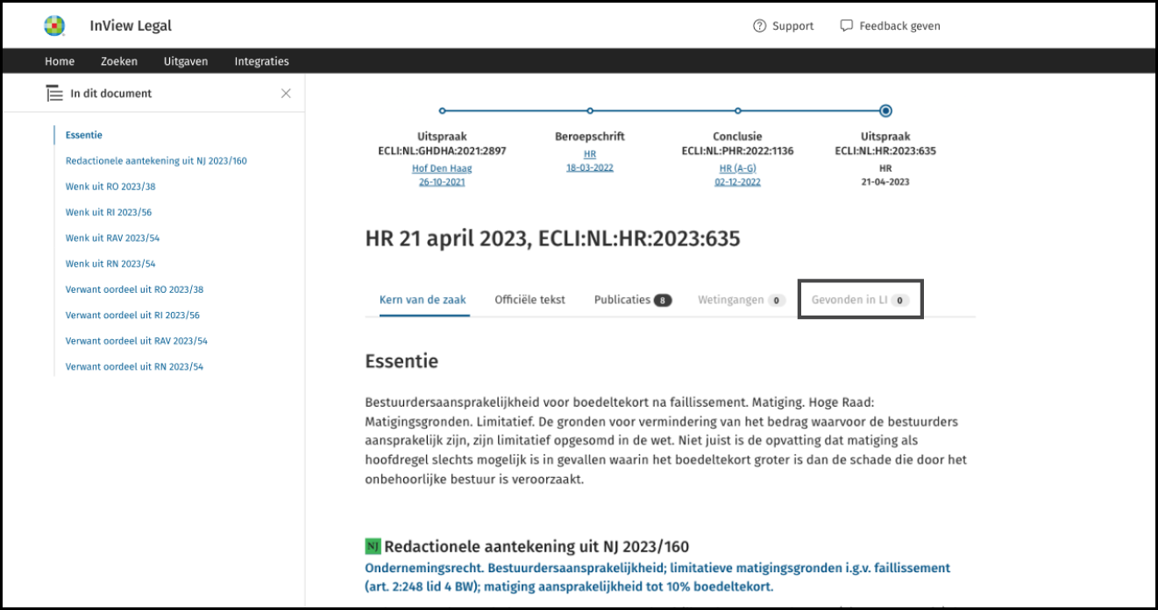Image resolution: width=1158 pixels, height=610 pixels.
Task: Open the HR (A-G) conclusie link
Action: point(737,167)
